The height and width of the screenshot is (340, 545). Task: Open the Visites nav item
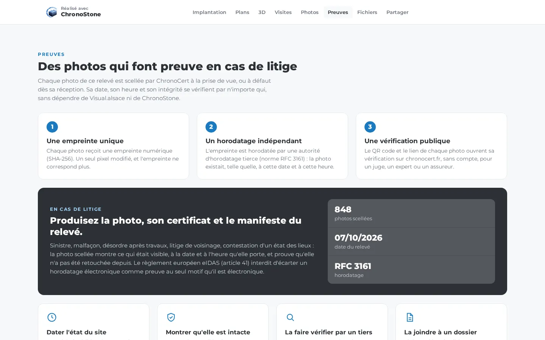pyautogui.click(x=283, y=12)
